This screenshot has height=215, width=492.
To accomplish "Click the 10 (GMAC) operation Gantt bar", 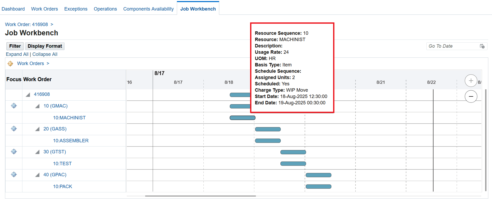I will pos(240,106).
